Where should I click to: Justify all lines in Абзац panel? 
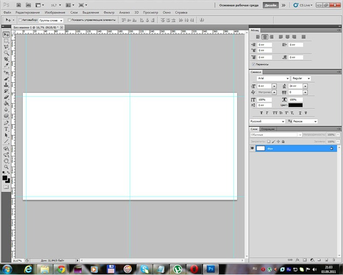(x=303, y=37)
